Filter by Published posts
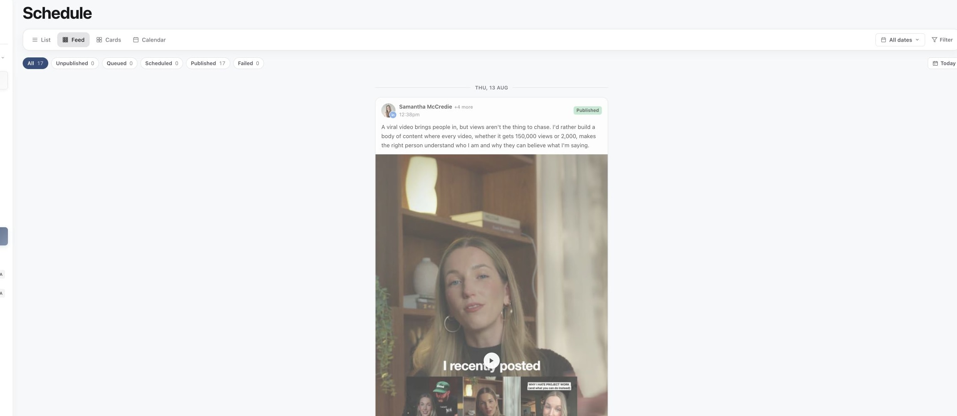 tap(208, 63)
